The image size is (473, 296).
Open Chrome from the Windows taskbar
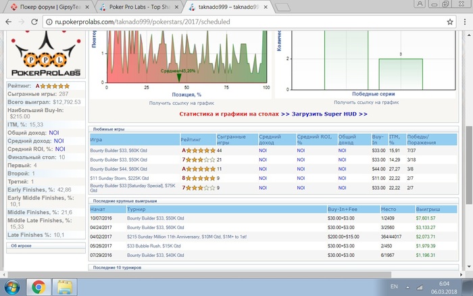click(39, 287)
